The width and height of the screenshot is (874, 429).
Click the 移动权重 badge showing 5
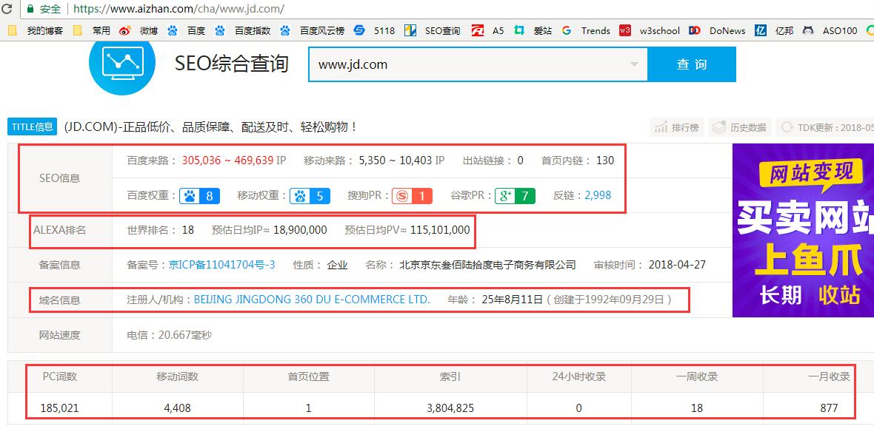point(310,196)
